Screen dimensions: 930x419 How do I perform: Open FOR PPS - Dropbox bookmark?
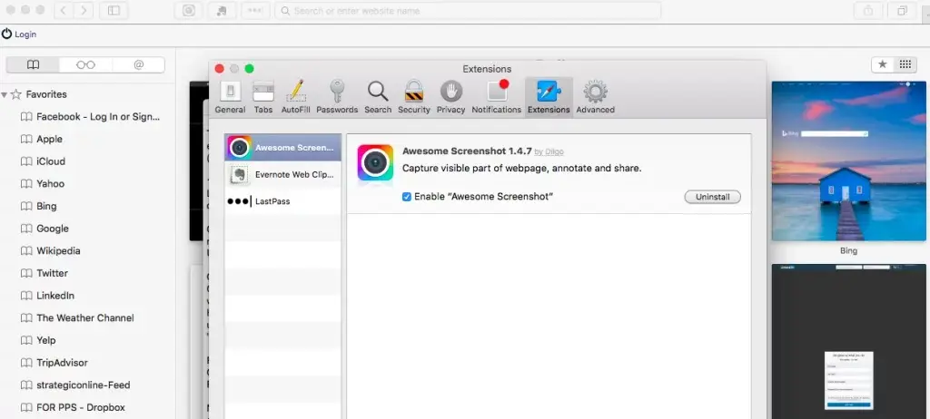point(73,408)
